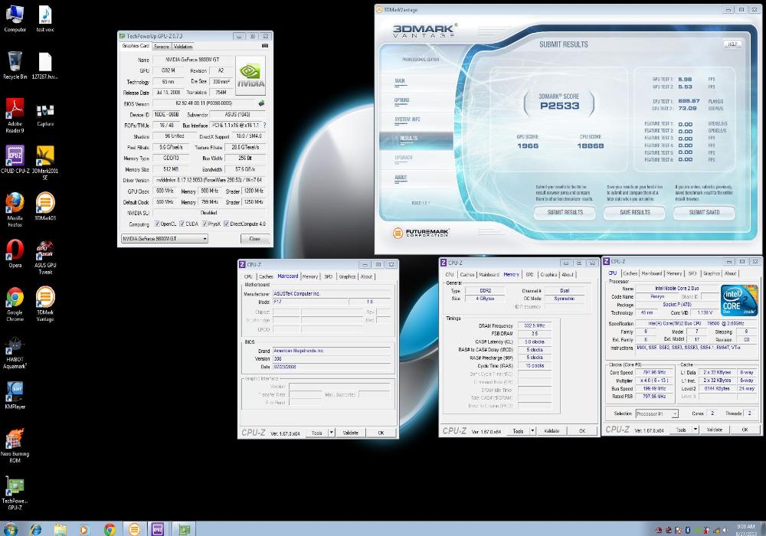
Task: Open the 127267.hw file on desktop
Action: point(45,65)
